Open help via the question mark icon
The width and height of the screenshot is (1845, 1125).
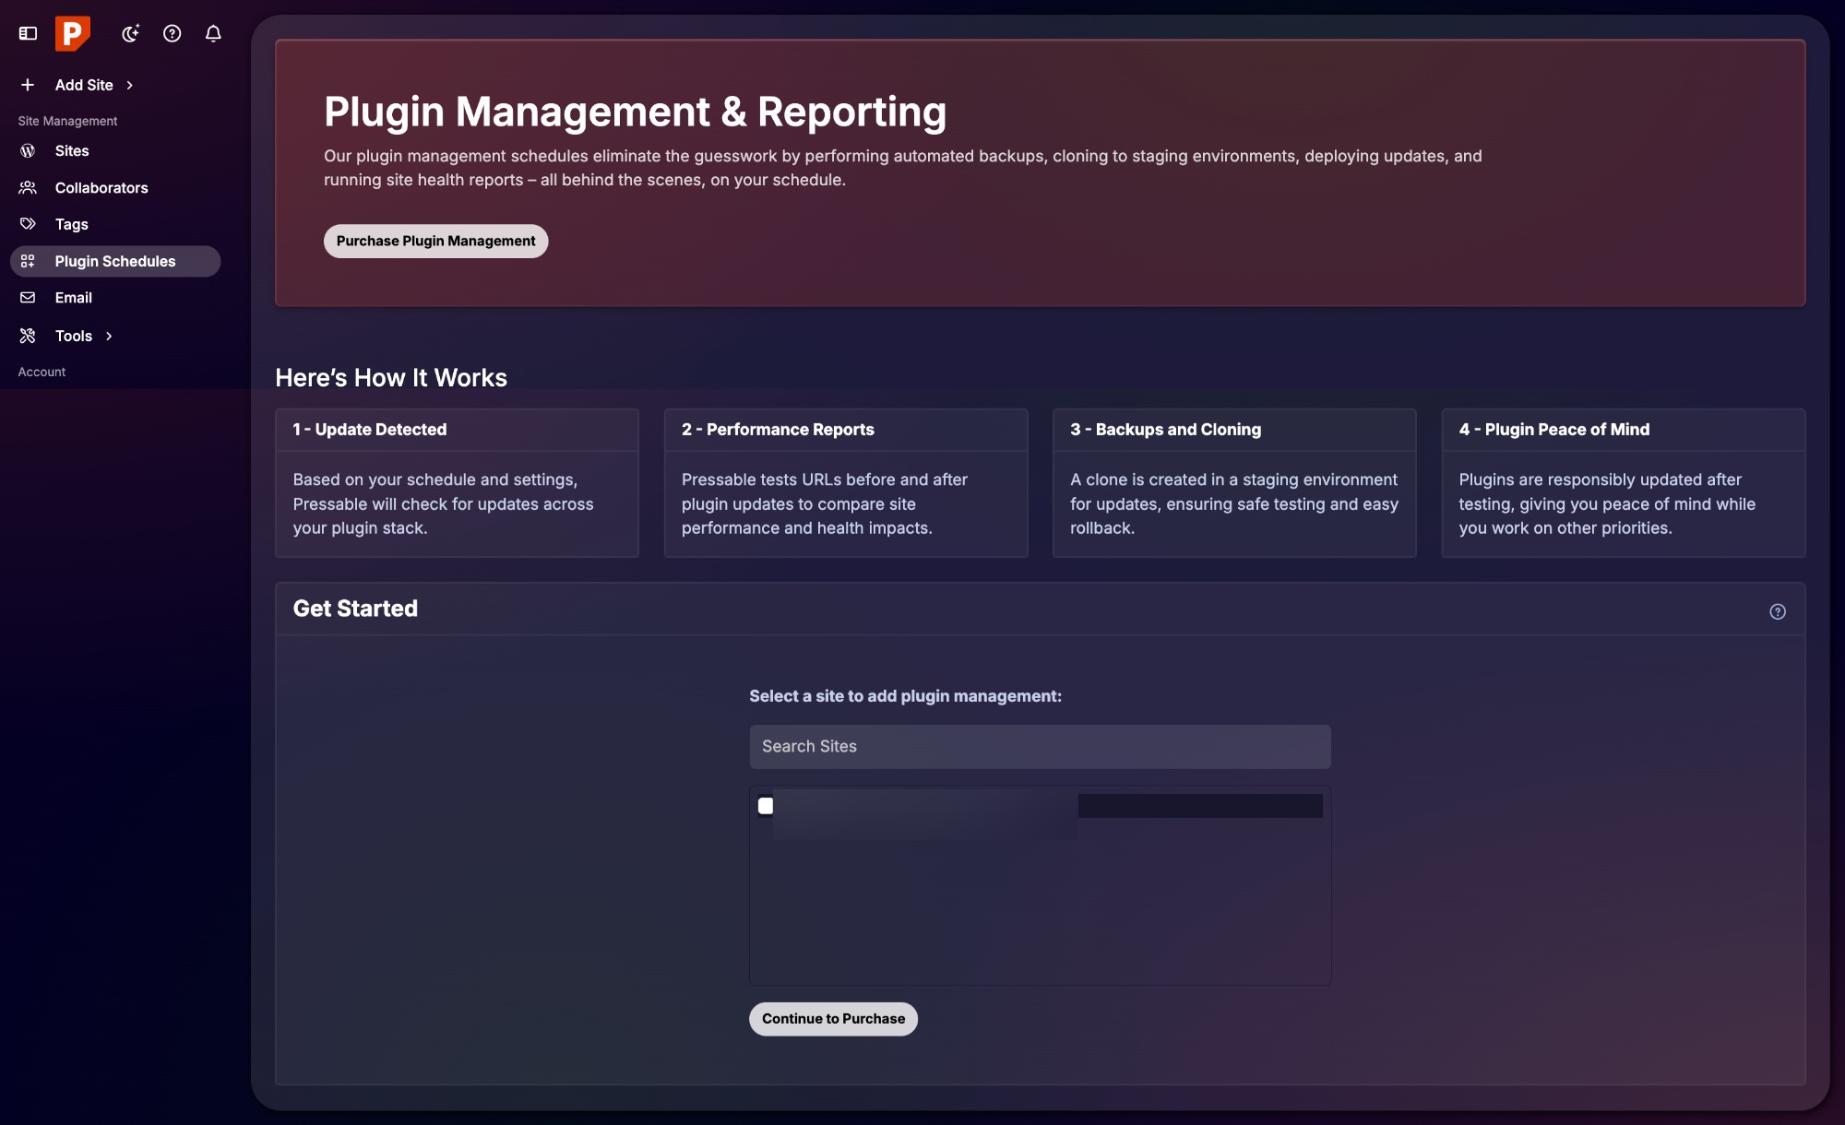(x=172, y=33)
